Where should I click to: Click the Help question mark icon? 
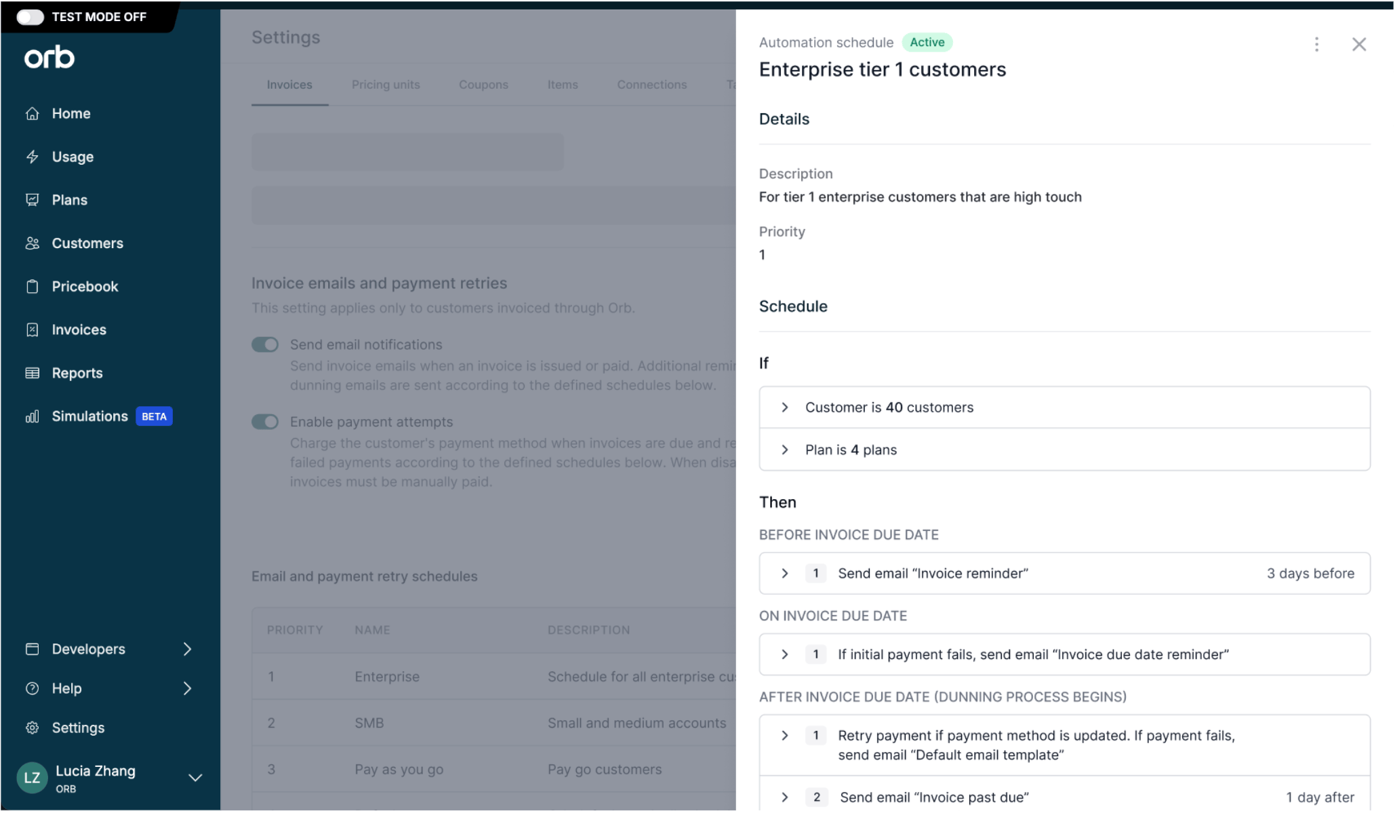point(32,689)
